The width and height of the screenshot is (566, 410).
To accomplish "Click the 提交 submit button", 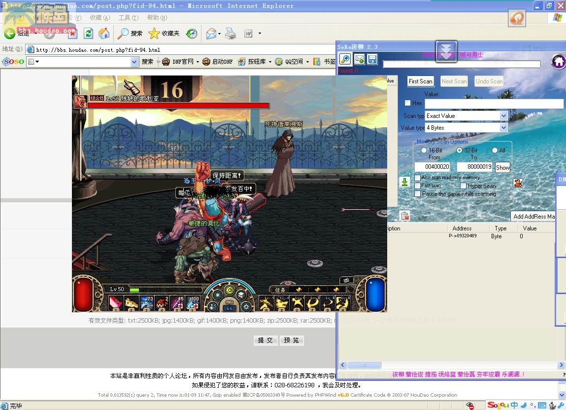I will point(266,340).
